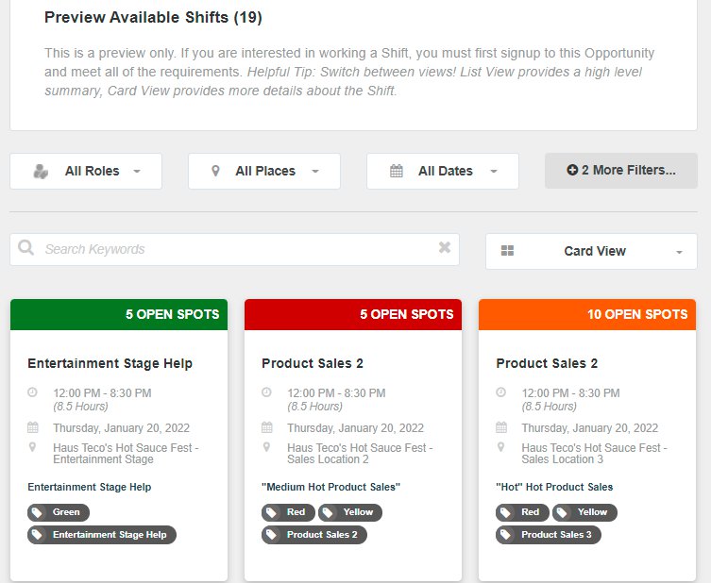Focus the Search Keywords field
Viewport: 711px width, 583px height.
[x=234, y=250]
